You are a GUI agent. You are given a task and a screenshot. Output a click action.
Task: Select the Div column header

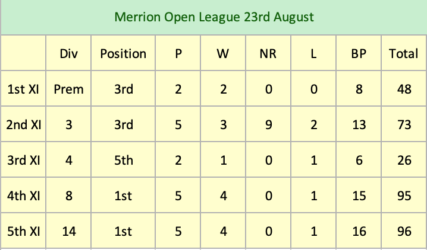69,53
